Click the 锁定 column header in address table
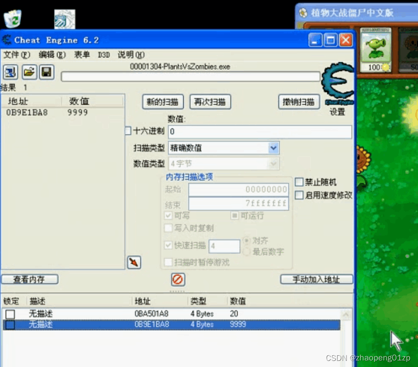 (11, 301)
